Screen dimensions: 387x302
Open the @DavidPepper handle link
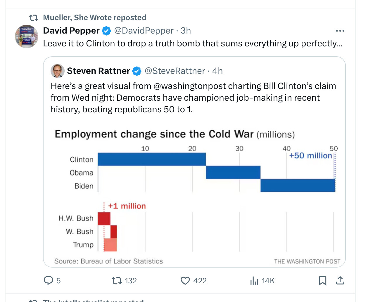point(144,31)
